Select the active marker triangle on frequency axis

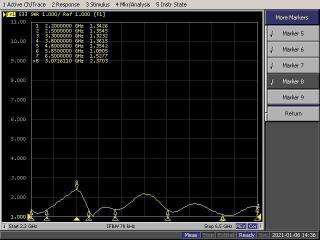(x=76, y=219)
